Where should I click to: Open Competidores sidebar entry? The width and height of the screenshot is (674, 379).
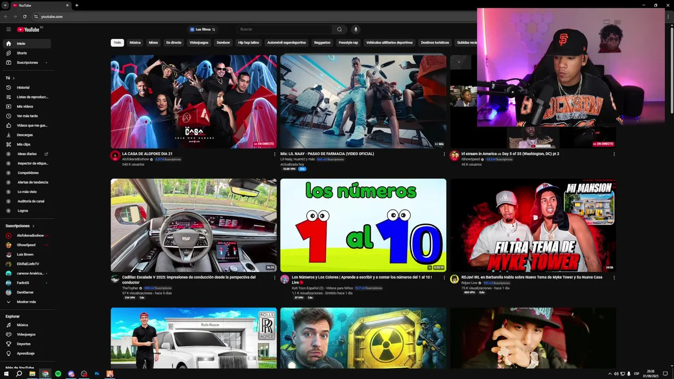[x=26, y=173]
